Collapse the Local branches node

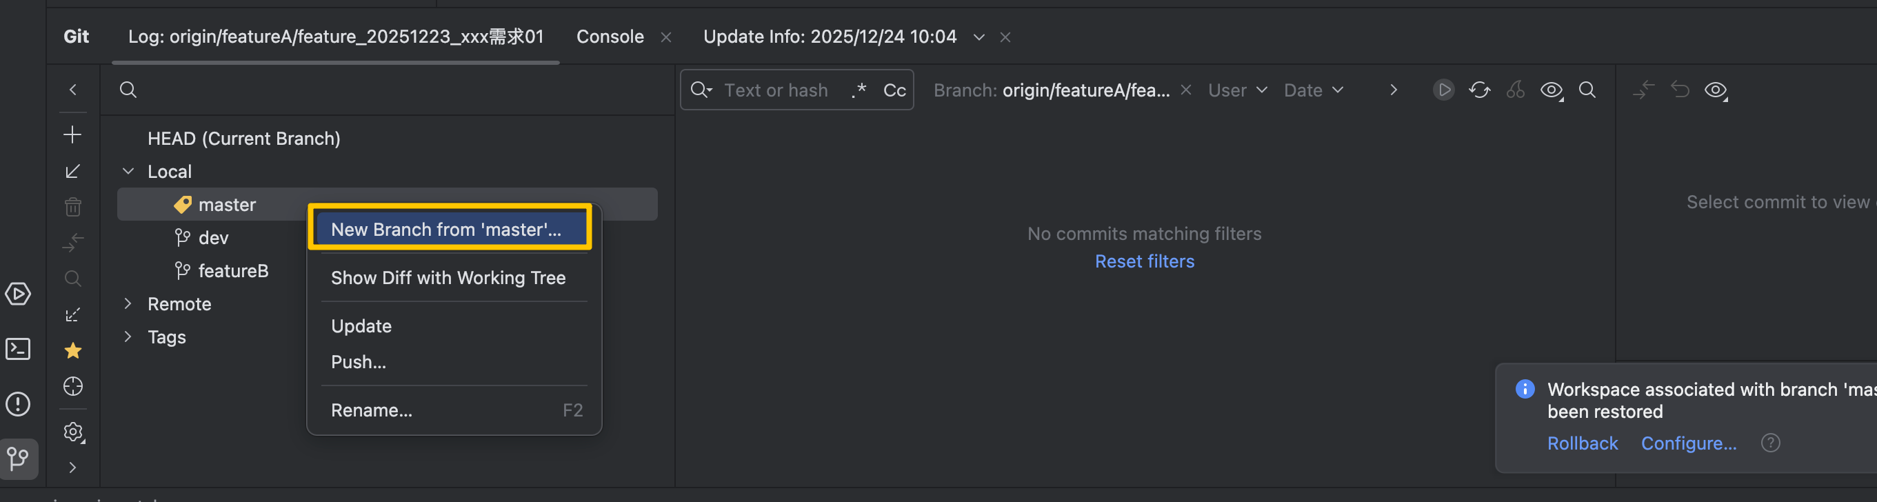pyautogui.click(x=128, y=171)
